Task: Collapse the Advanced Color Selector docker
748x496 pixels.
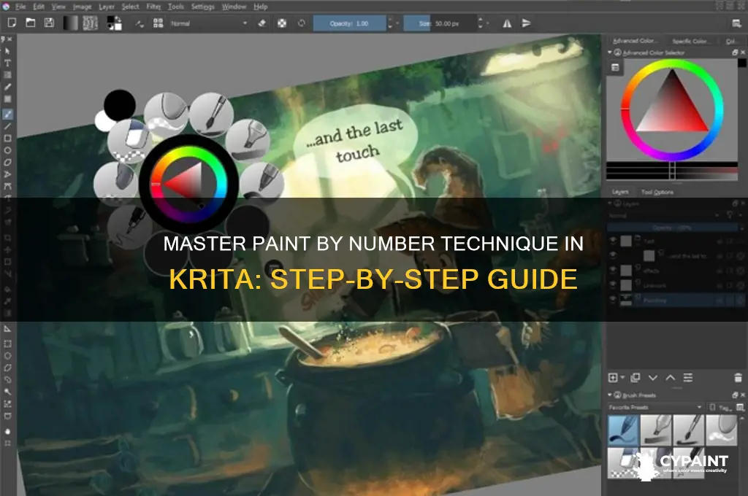Action: (x=610, y=53)
